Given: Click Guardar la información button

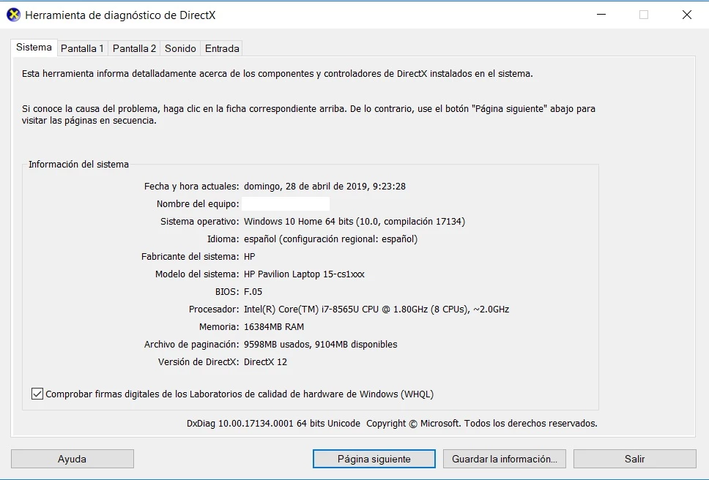Looking at the screenshot, I should pyautogui.click(x=504, y=459).
